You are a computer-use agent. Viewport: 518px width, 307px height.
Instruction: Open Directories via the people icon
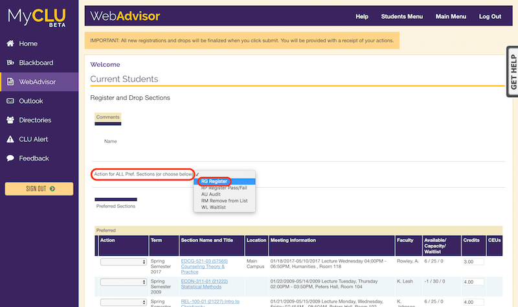(x=10, y=120)
